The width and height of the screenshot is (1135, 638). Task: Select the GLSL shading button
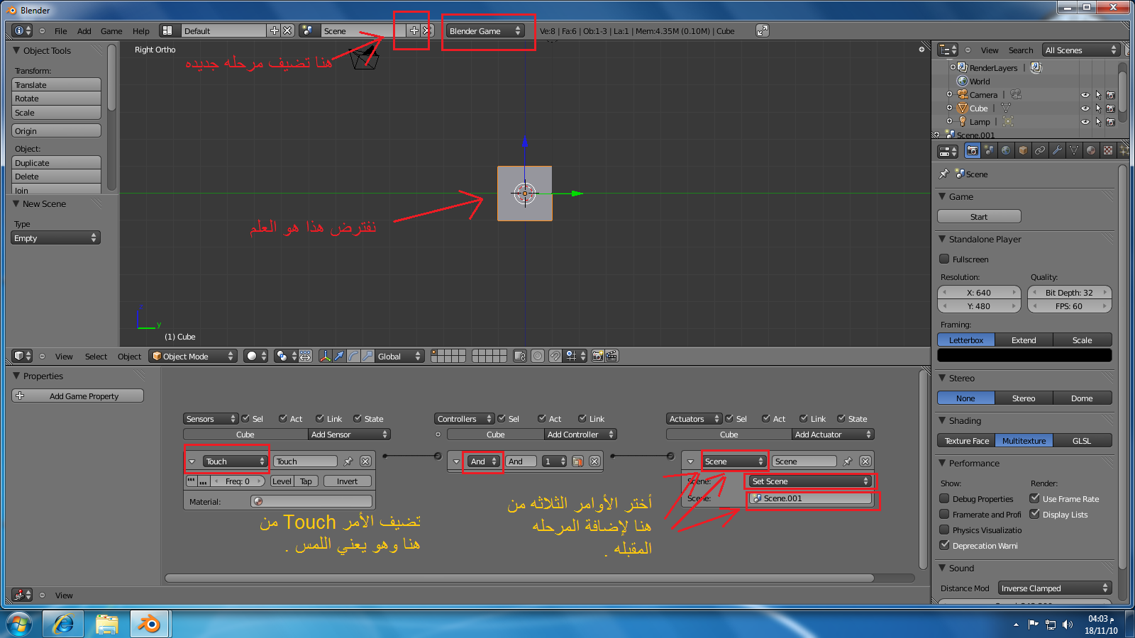coord(1083,441)
